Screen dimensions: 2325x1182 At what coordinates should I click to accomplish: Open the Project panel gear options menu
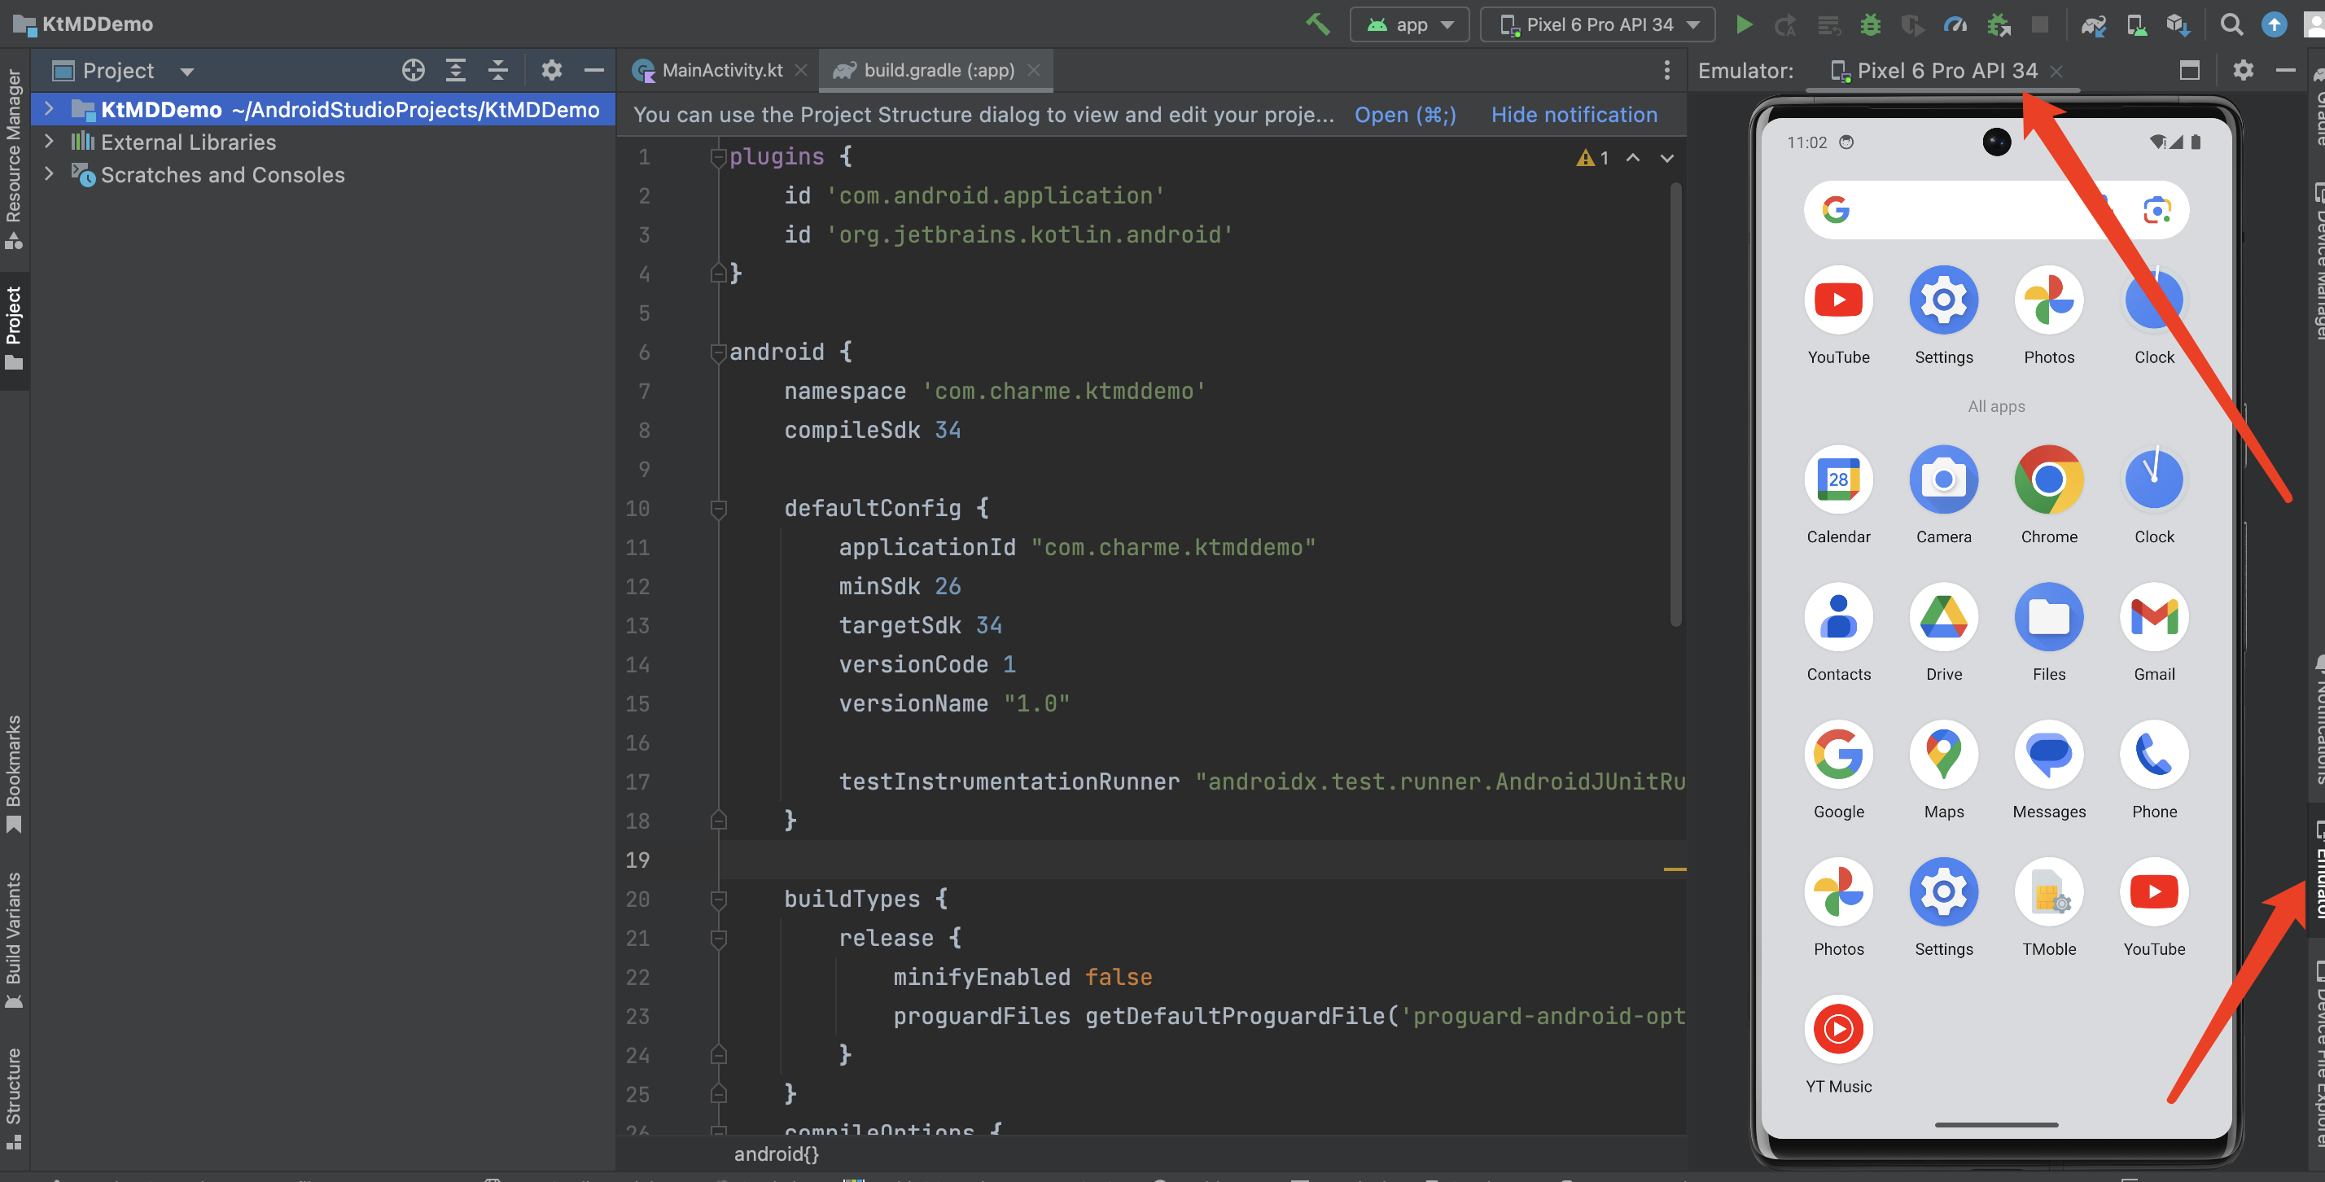551,69
